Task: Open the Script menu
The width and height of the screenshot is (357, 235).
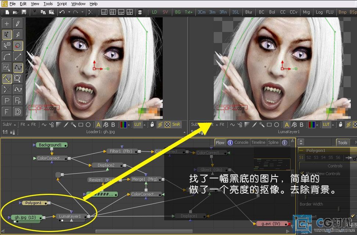Action: pyautogui.click(x=62, y=4)
